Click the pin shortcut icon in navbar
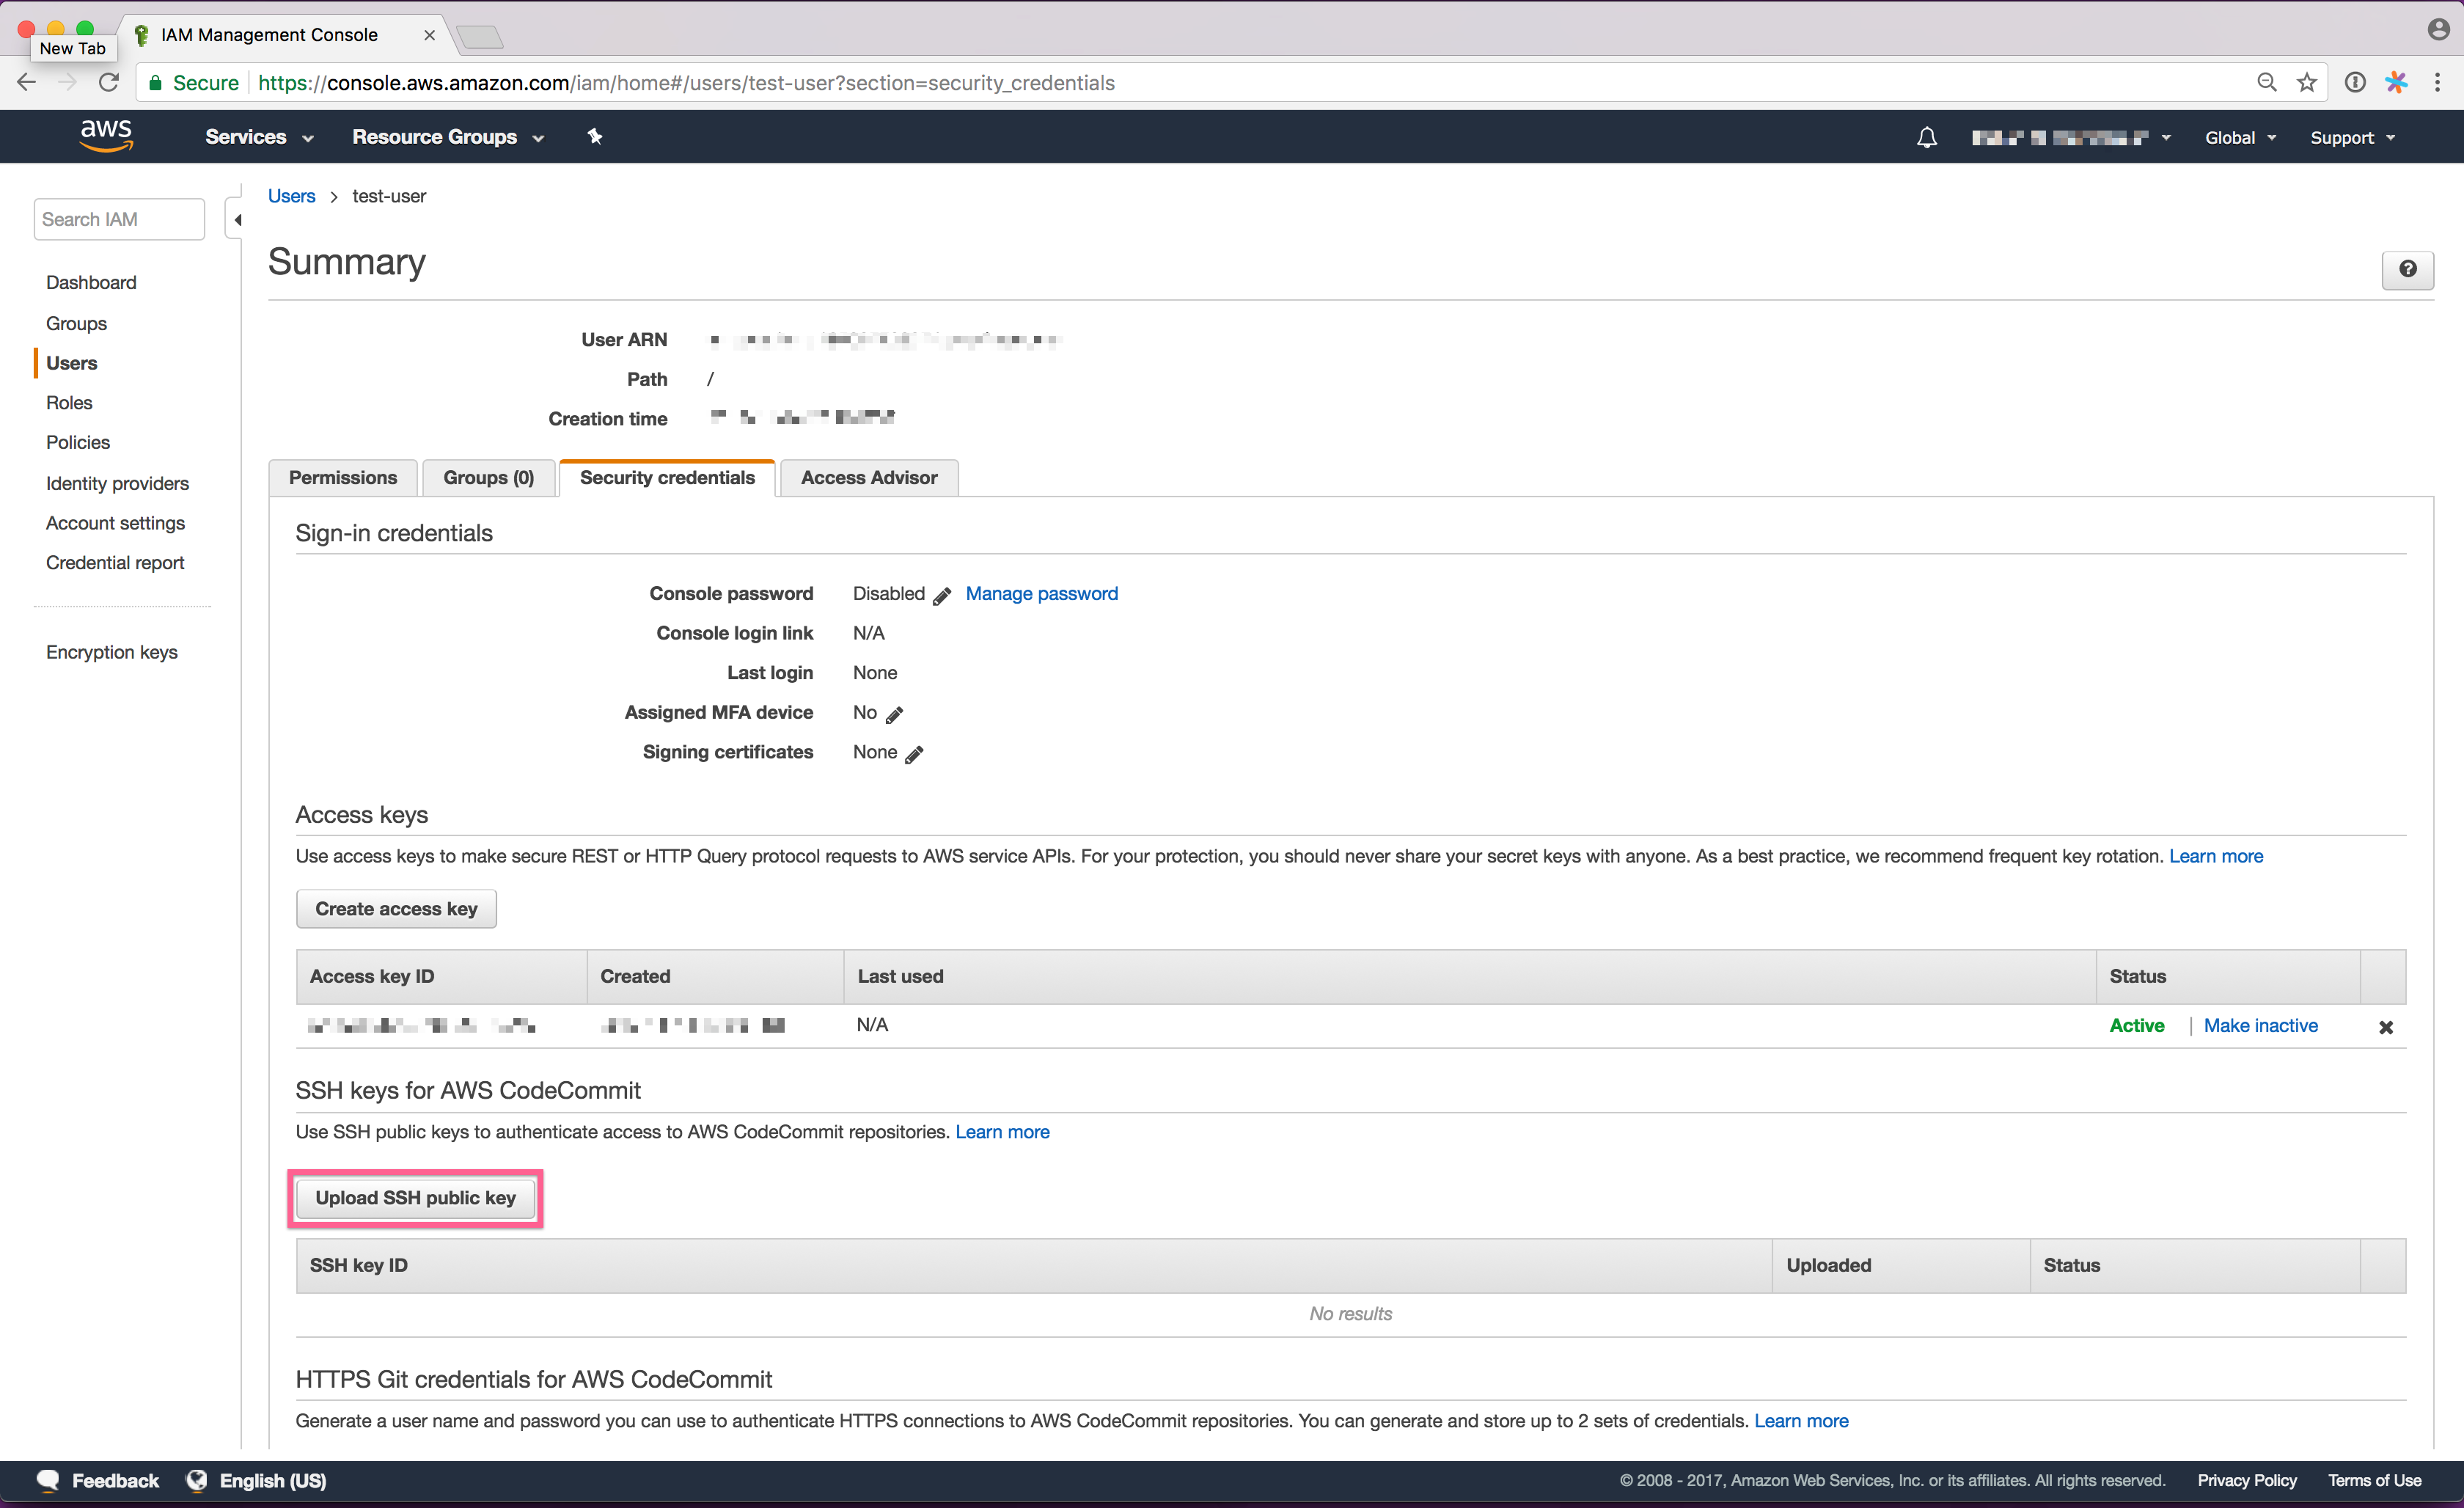Screen dimensions: 2464x1508 [594, 136]
